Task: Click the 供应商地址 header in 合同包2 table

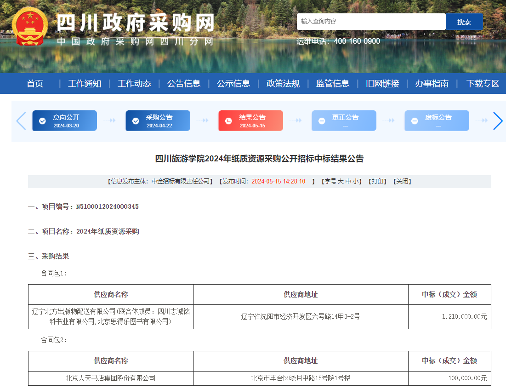Action: click(x=301, y=361)
